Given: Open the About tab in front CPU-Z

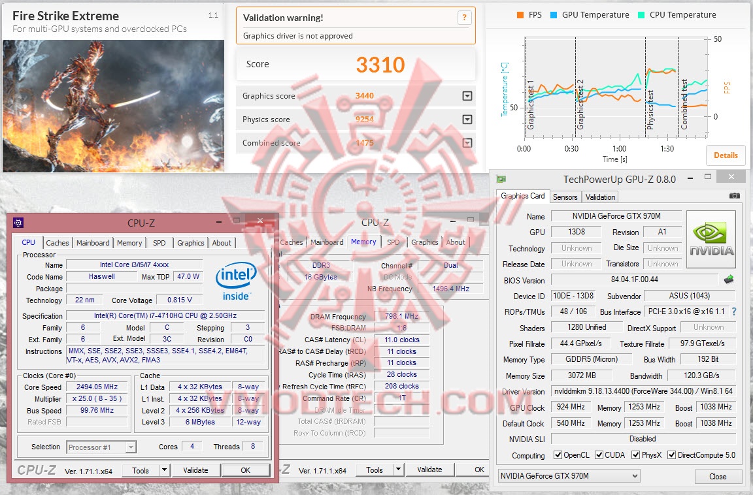Looking at the screenshot, I should coord(222,243).
